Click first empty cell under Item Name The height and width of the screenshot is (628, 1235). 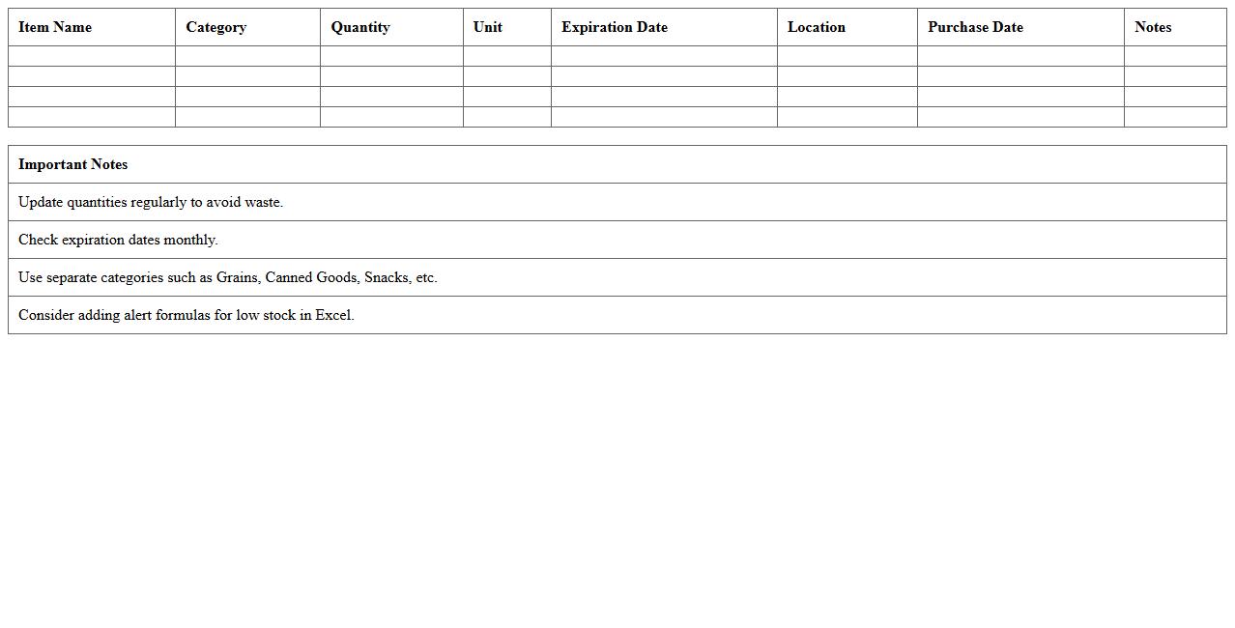[92, 56]
